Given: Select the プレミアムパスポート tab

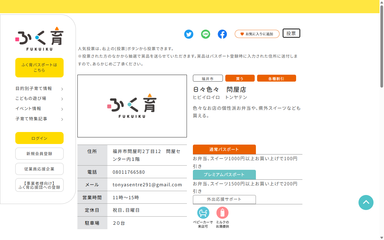Looking at the screenshot, I should (224, 175).
